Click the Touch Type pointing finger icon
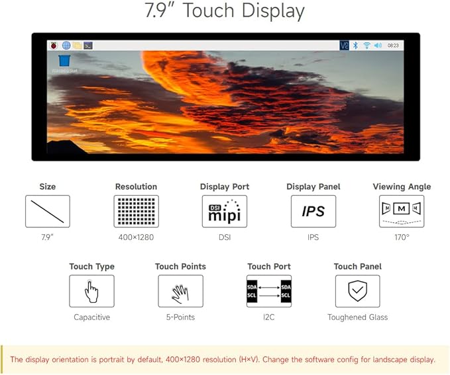This screenshot has width=450, height=375. (92, 291)
